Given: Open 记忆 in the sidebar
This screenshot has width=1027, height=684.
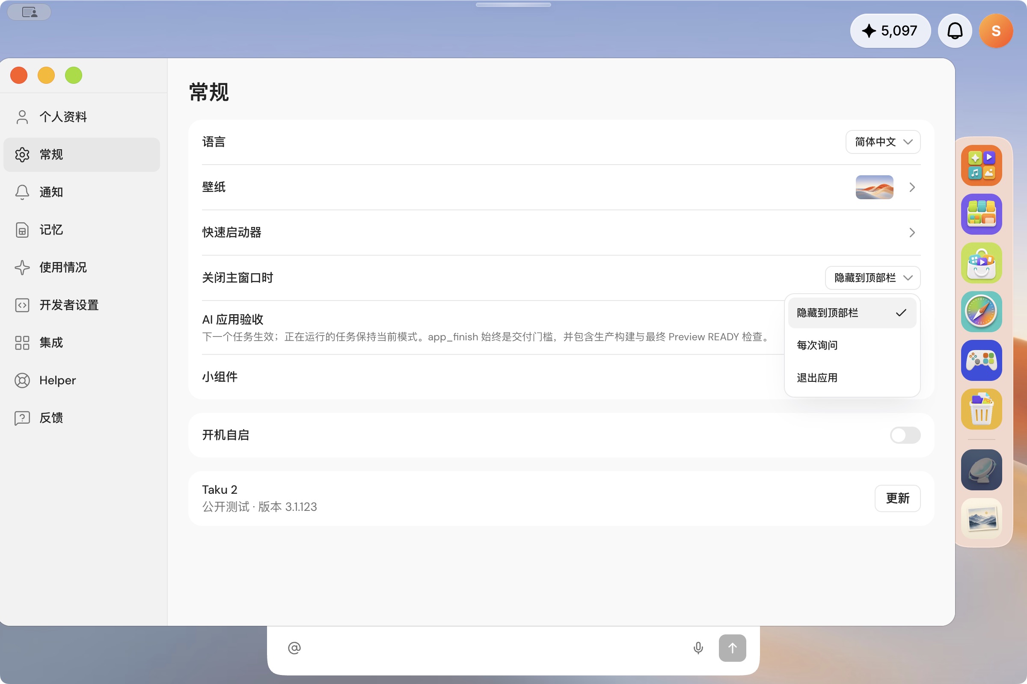Looking at the screenshot, I should [82, 230].
